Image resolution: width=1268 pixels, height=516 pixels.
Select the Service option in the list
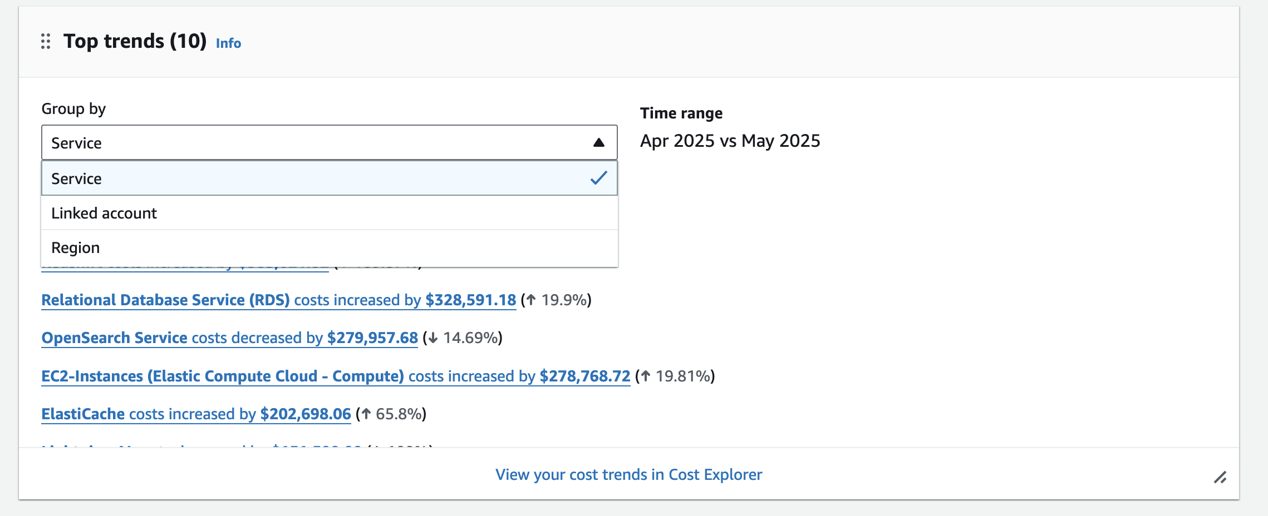pyautogui.click(x=330, y=178)
